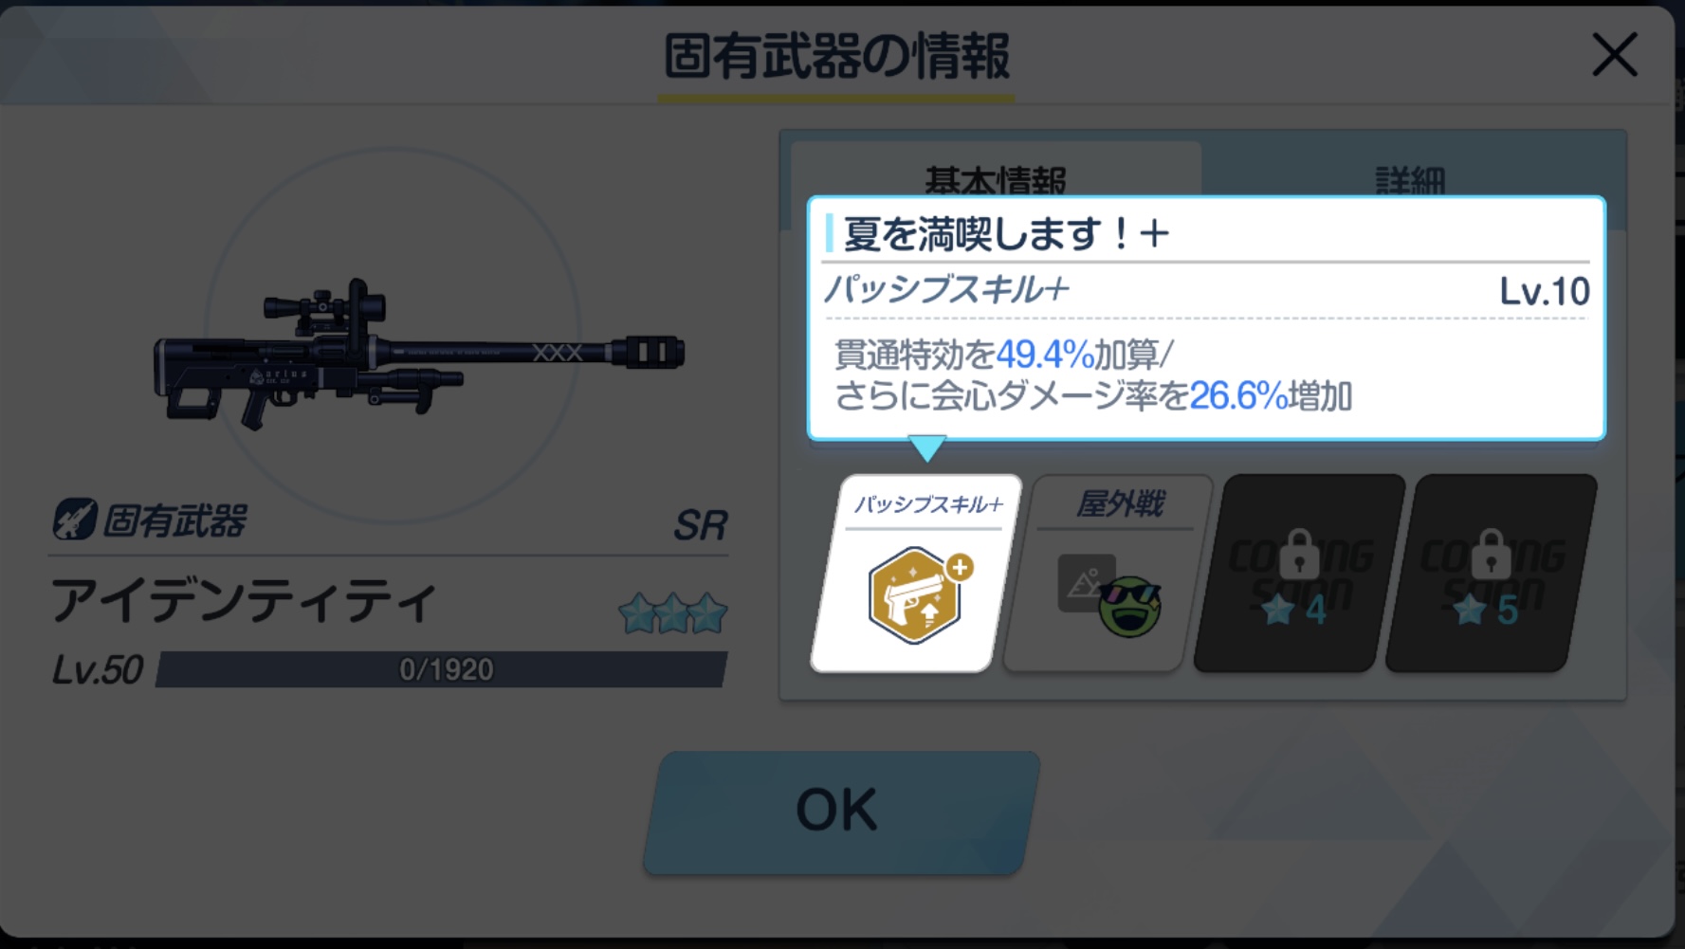
Task: Close the 固有武器の情報 dialog
Action: (1614, 55)
